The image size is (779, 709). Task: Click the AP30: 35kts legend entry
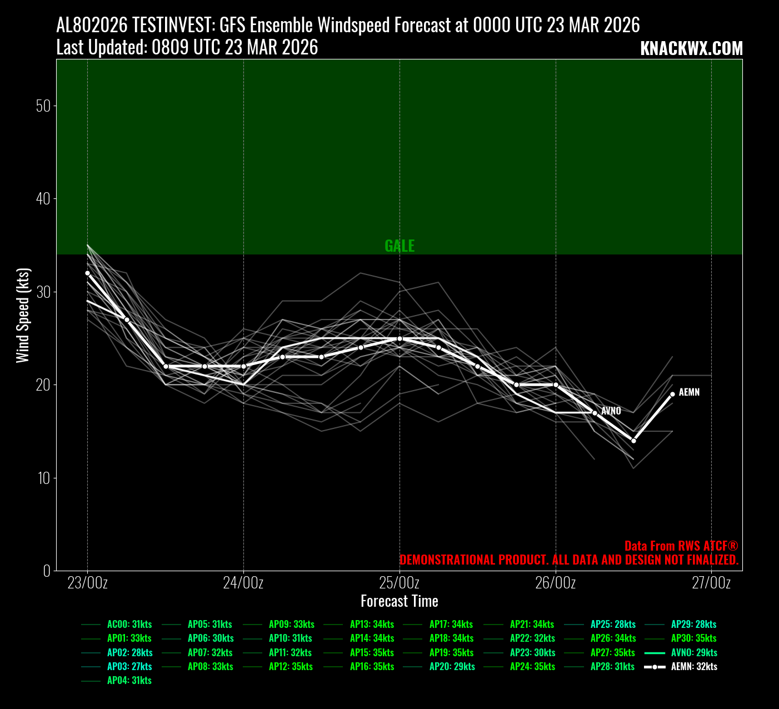click(x=693, y=638)
